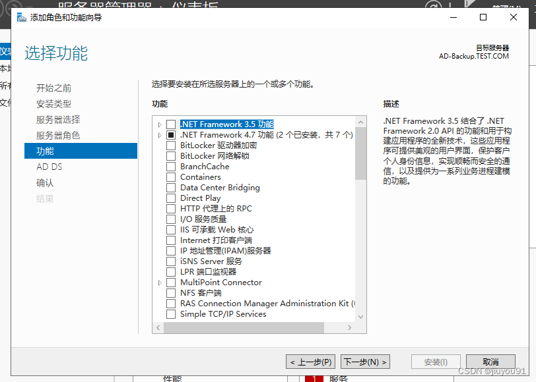Check the Direct Play checkbox
Image resolution: width=536 pixels, height=382 pixels.
[171, 198]
